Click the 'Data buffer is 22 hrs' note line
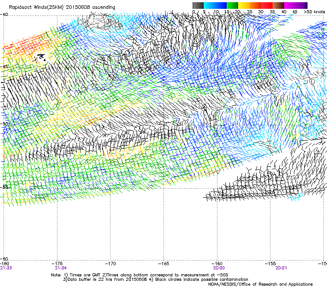This screenshot has height=287, width=327. (x=156, y=279)
